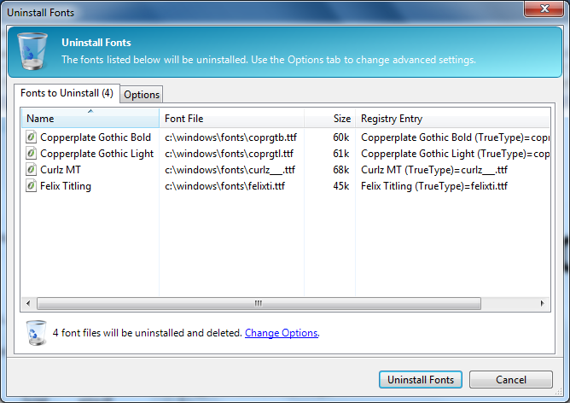Select the Copperplate Gothic Light row name

[97, 154]
